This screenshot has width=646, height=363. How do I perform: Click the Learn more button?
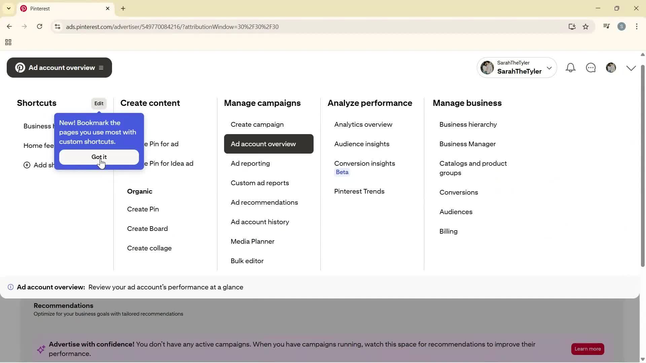(x=587, y=349)
